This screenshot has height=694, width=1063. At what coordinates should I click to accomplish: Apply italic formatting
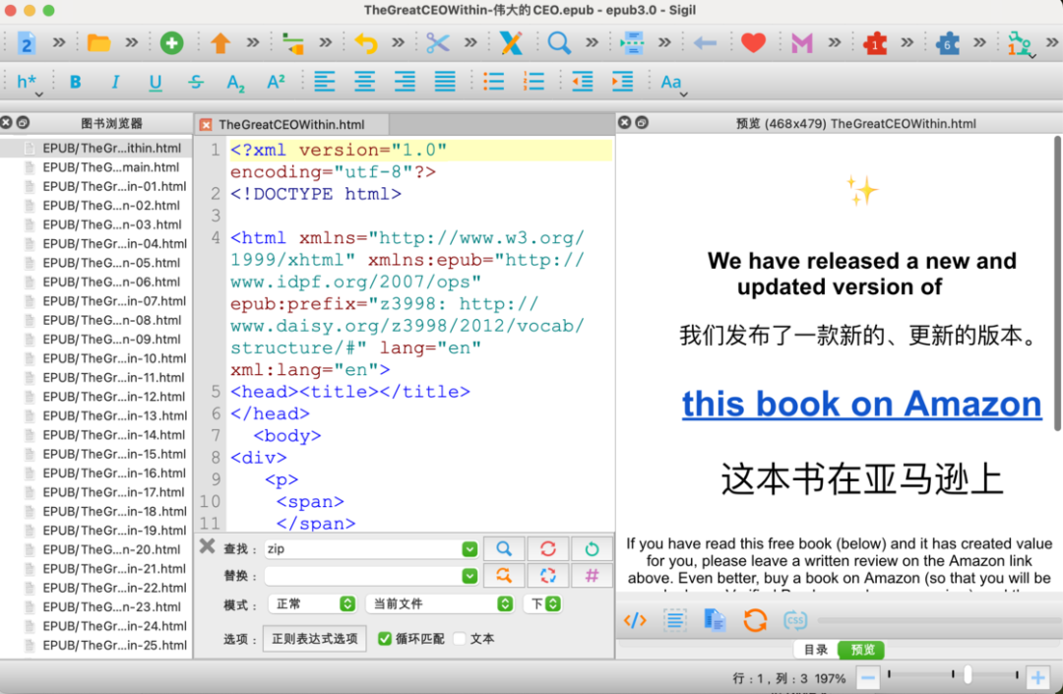point(115,82)
